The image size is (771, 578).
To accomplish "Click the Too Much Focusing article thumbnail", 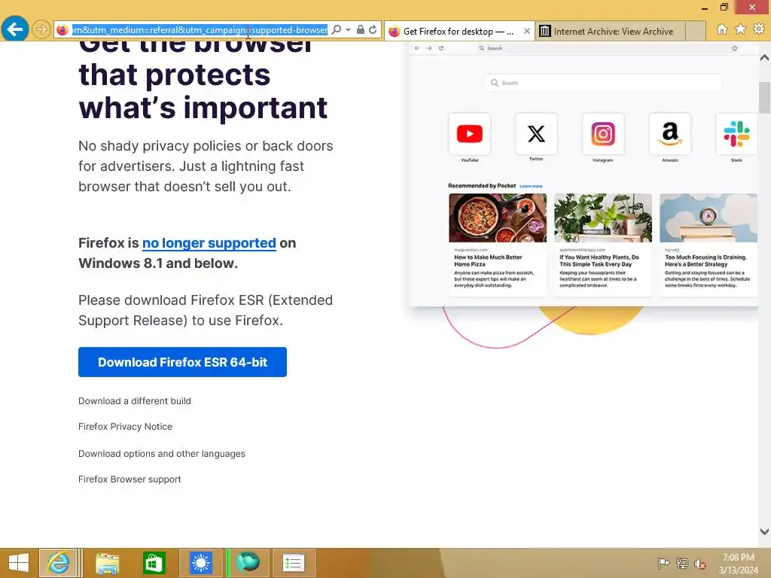I will click(x=708, y=218).
